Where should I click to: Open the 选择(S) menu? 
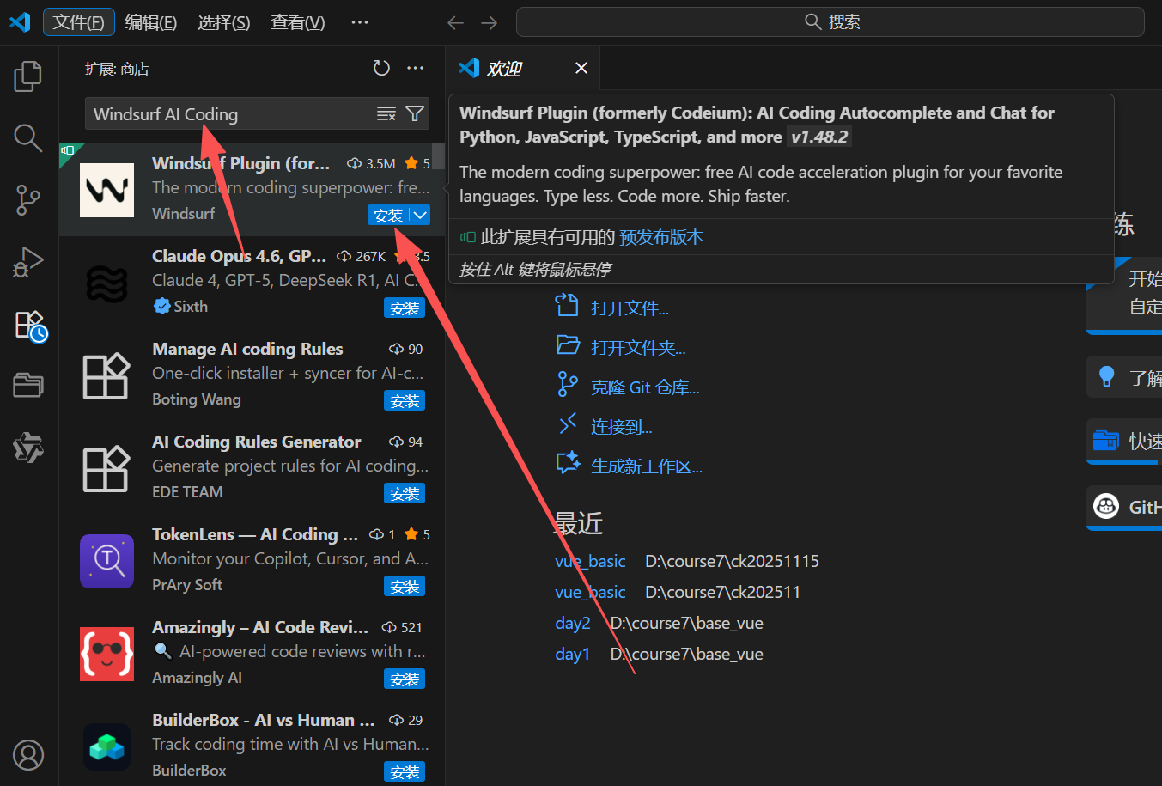click(x=224, y=22)
